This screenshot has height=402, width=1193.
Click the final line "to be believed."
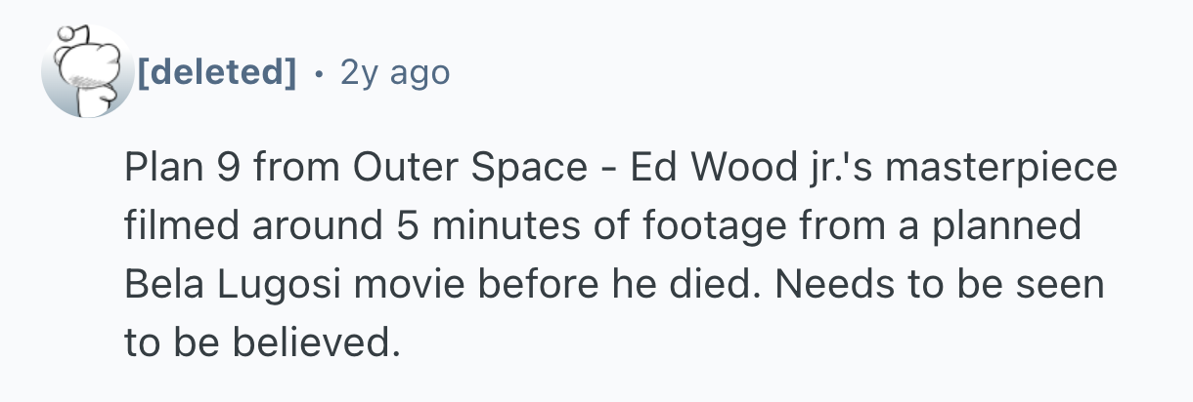tap(263, 342)
